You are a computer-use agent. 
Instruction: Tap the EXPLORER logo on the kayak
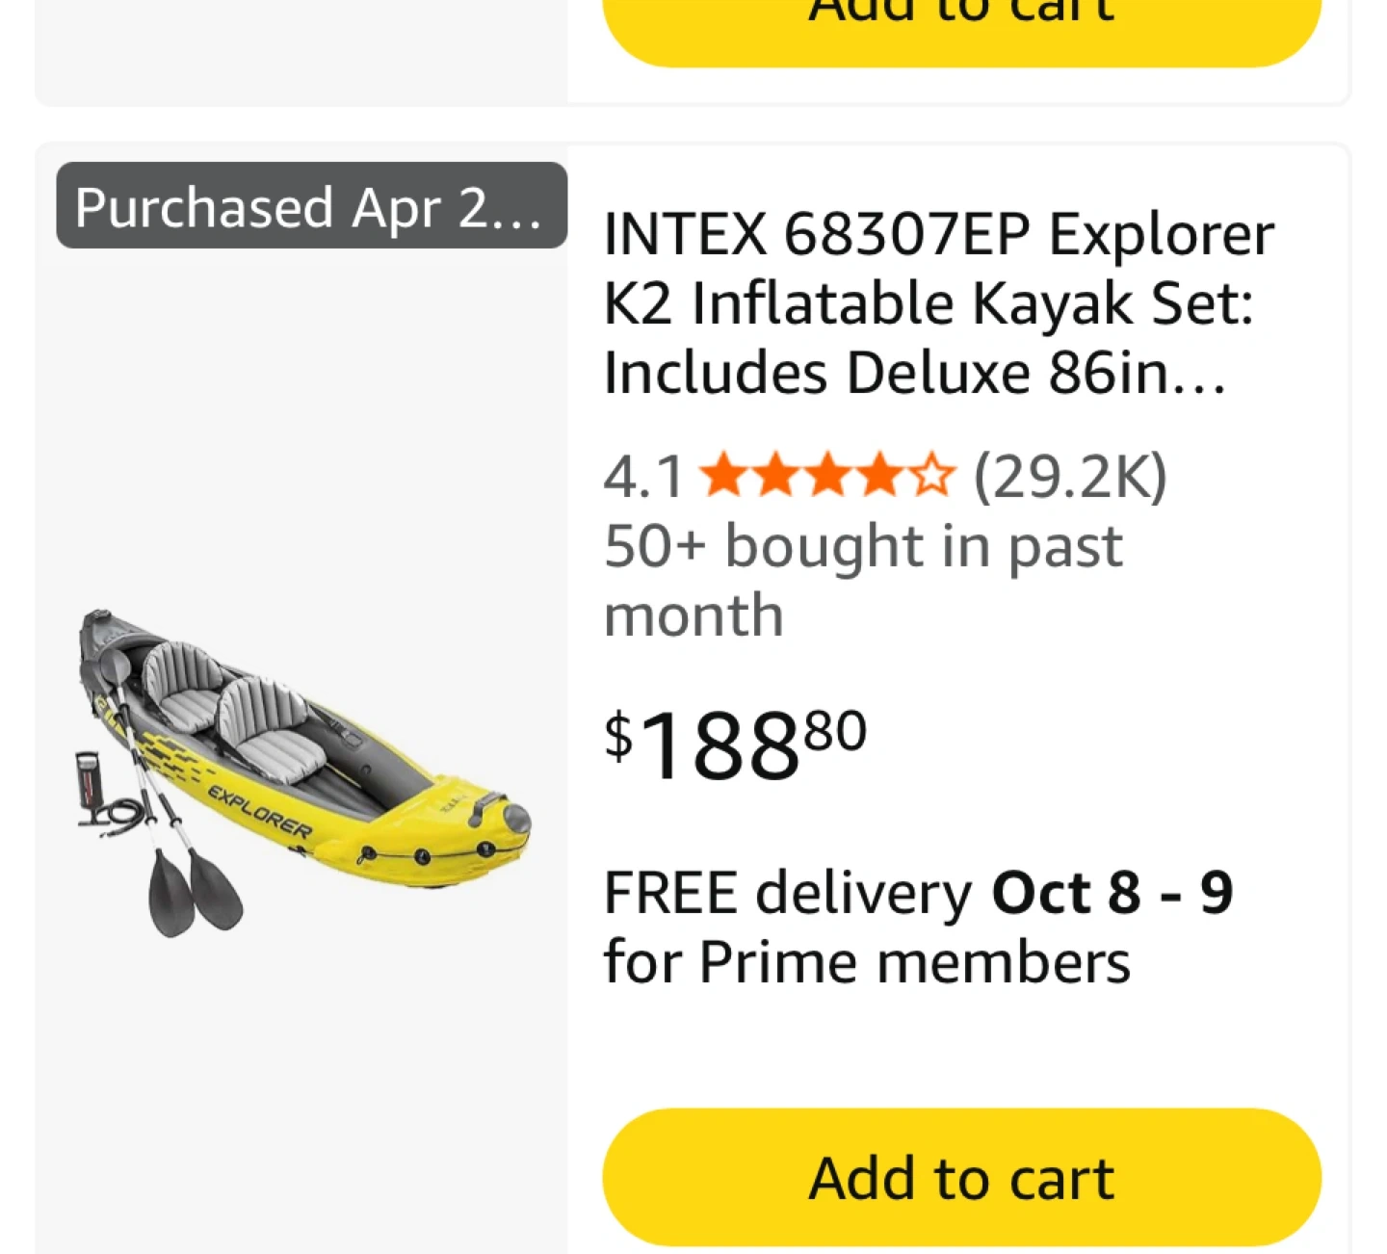click(x=260, y=811)
